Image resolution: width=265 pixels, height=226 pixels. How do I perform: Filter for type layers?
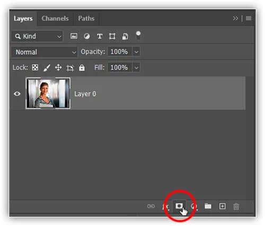point(100,36)
